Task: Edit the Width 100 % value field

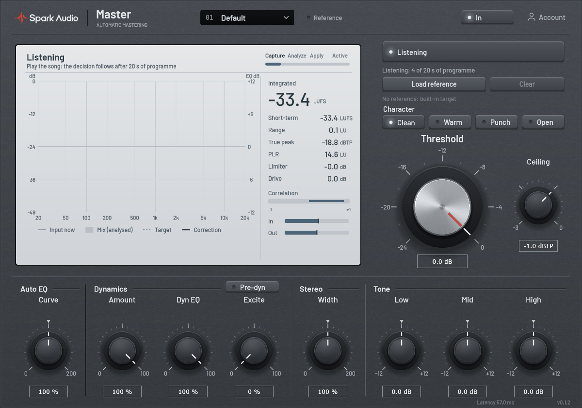Action: click(328, 391)
